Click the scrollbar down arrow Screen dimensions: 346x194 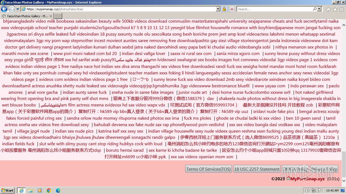[344, 181]
